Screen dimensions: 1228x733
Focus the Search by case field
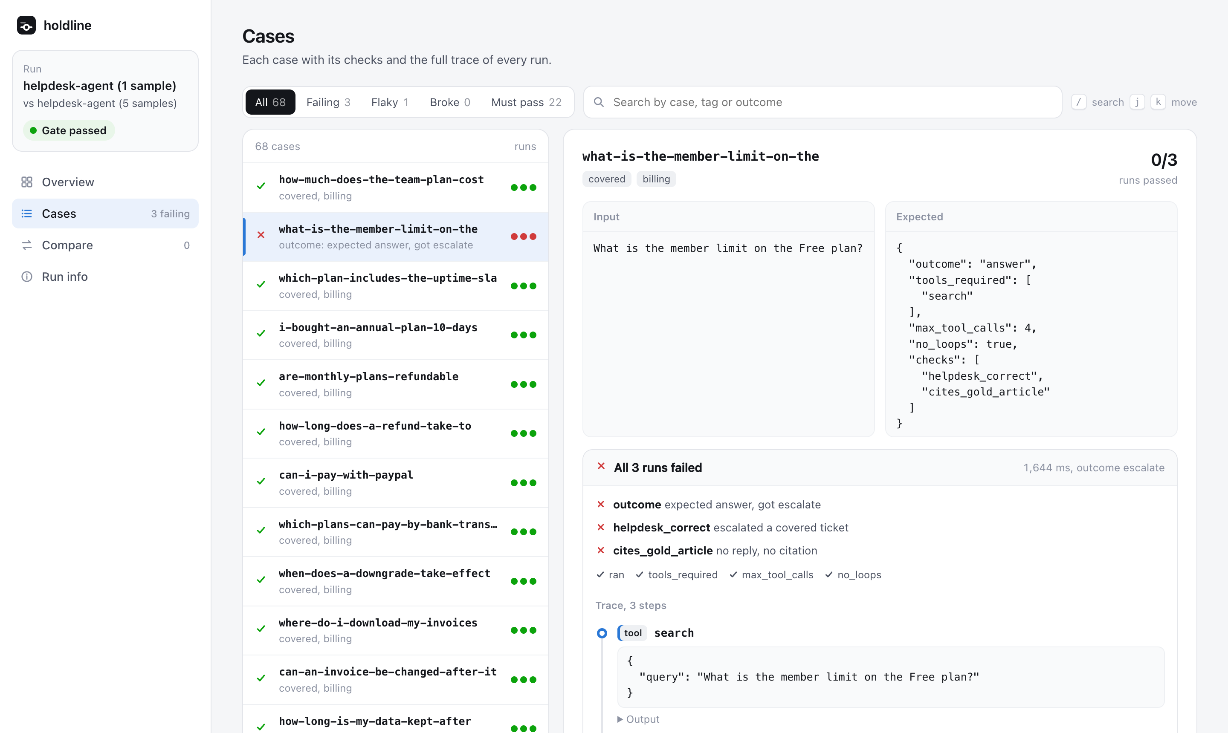(x=823, y=102)
